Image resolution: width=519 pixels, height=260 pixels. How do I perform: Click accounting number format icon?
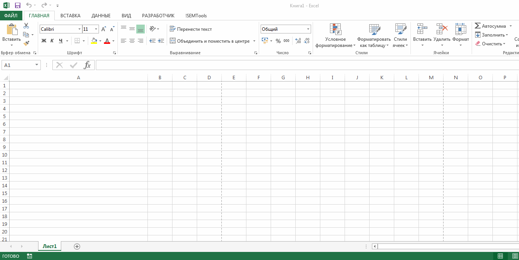pos(265,41)
